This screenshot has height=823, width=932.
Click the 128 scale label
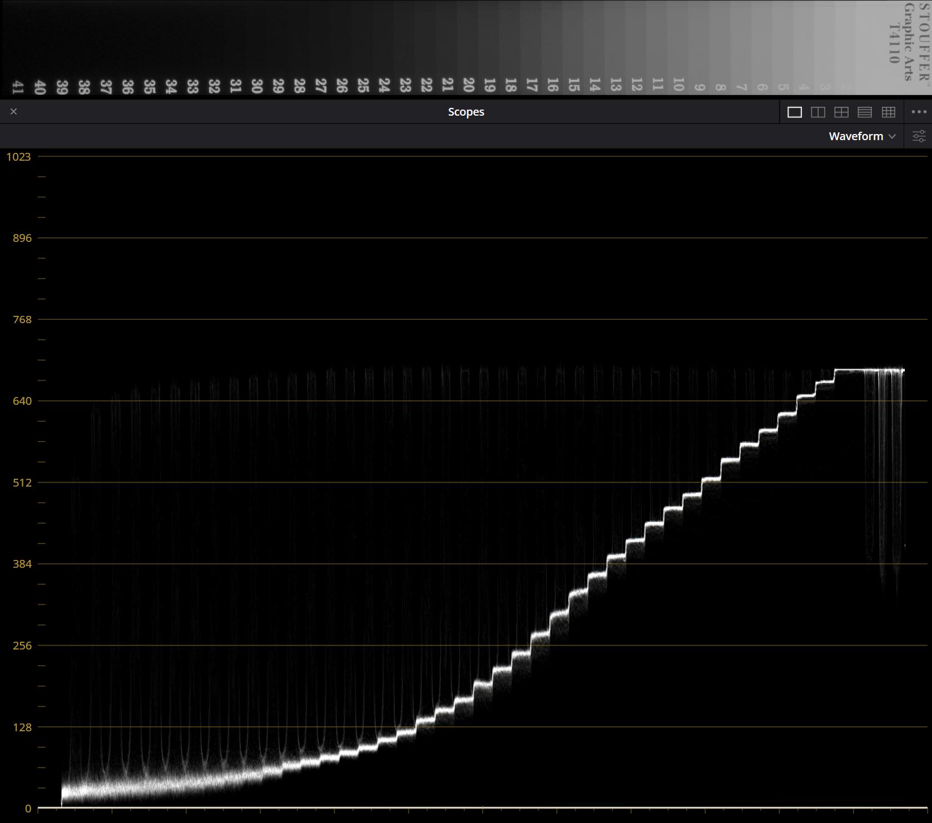coord(22,727)
